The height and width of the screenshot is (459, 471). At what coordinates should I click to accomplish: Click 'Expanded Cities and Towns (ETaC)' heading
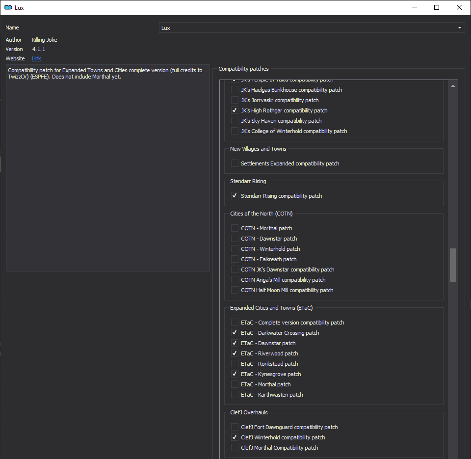click(x=271, y=308)
